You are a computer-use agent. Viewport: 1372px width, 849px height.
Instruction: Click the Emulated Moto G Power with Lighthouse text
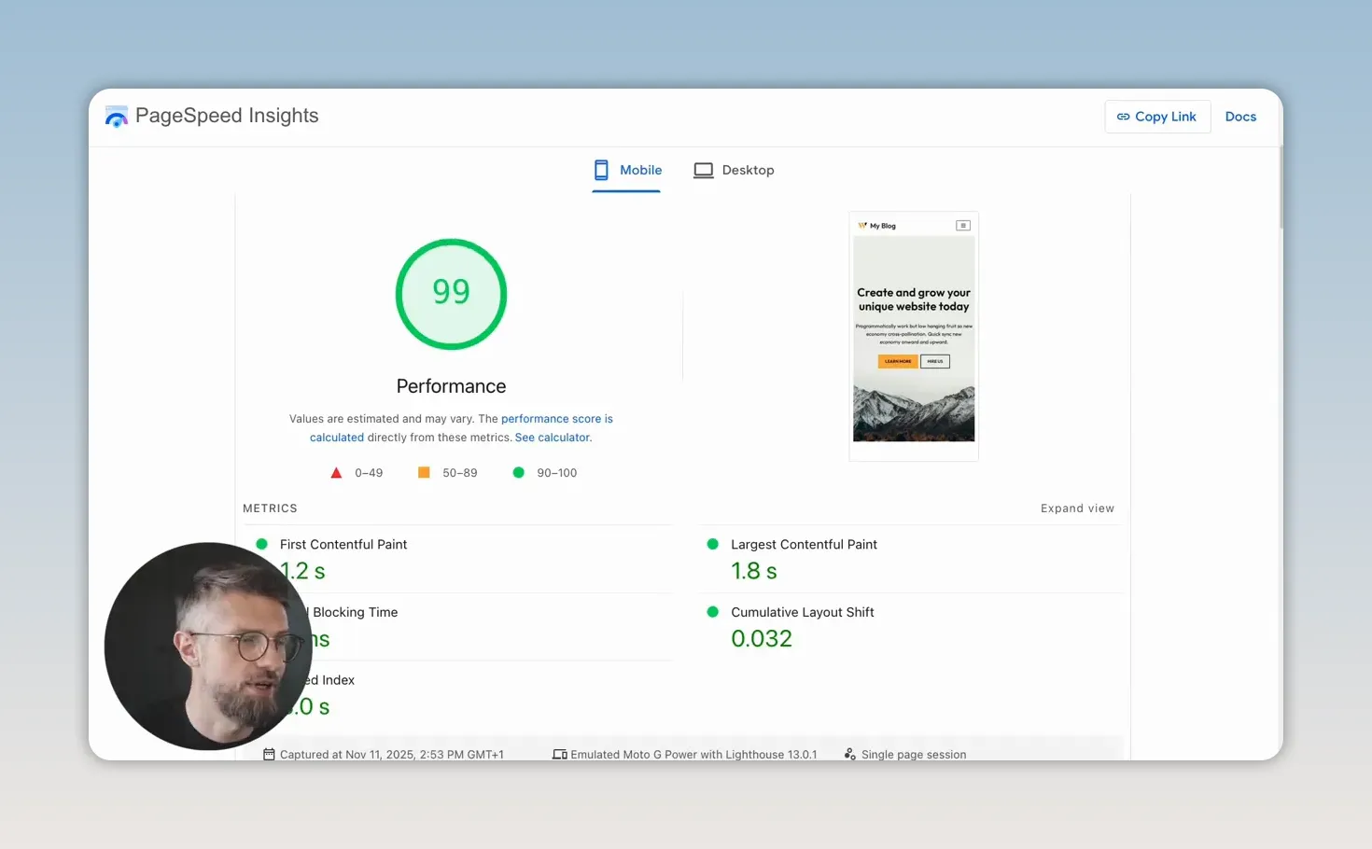[x=693, y=755]
